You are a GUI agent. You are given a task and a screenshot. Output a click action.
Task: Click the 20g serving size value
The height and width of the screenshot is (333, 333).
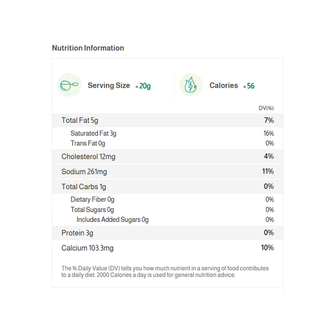click(x=144, y=86)
